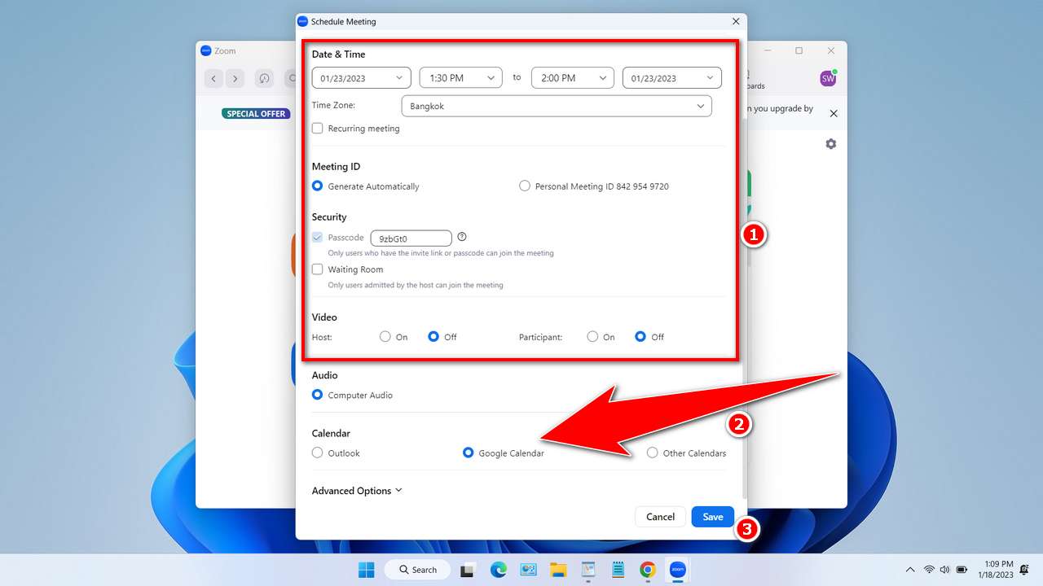Go forward in Zoom main window
The width and height of the screenshot is (1043, 586).
(x=235, y=78)
